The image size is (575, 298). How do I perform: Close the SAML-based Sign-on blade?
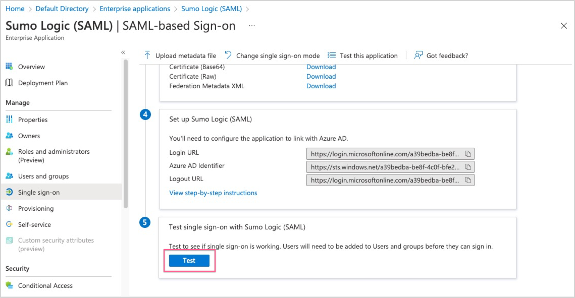tap(564, 26)
